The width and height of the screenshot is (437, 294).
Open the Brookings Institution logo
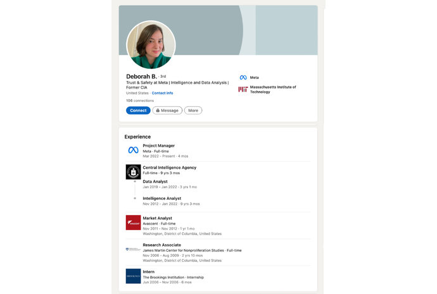click(x=133, y=276)
